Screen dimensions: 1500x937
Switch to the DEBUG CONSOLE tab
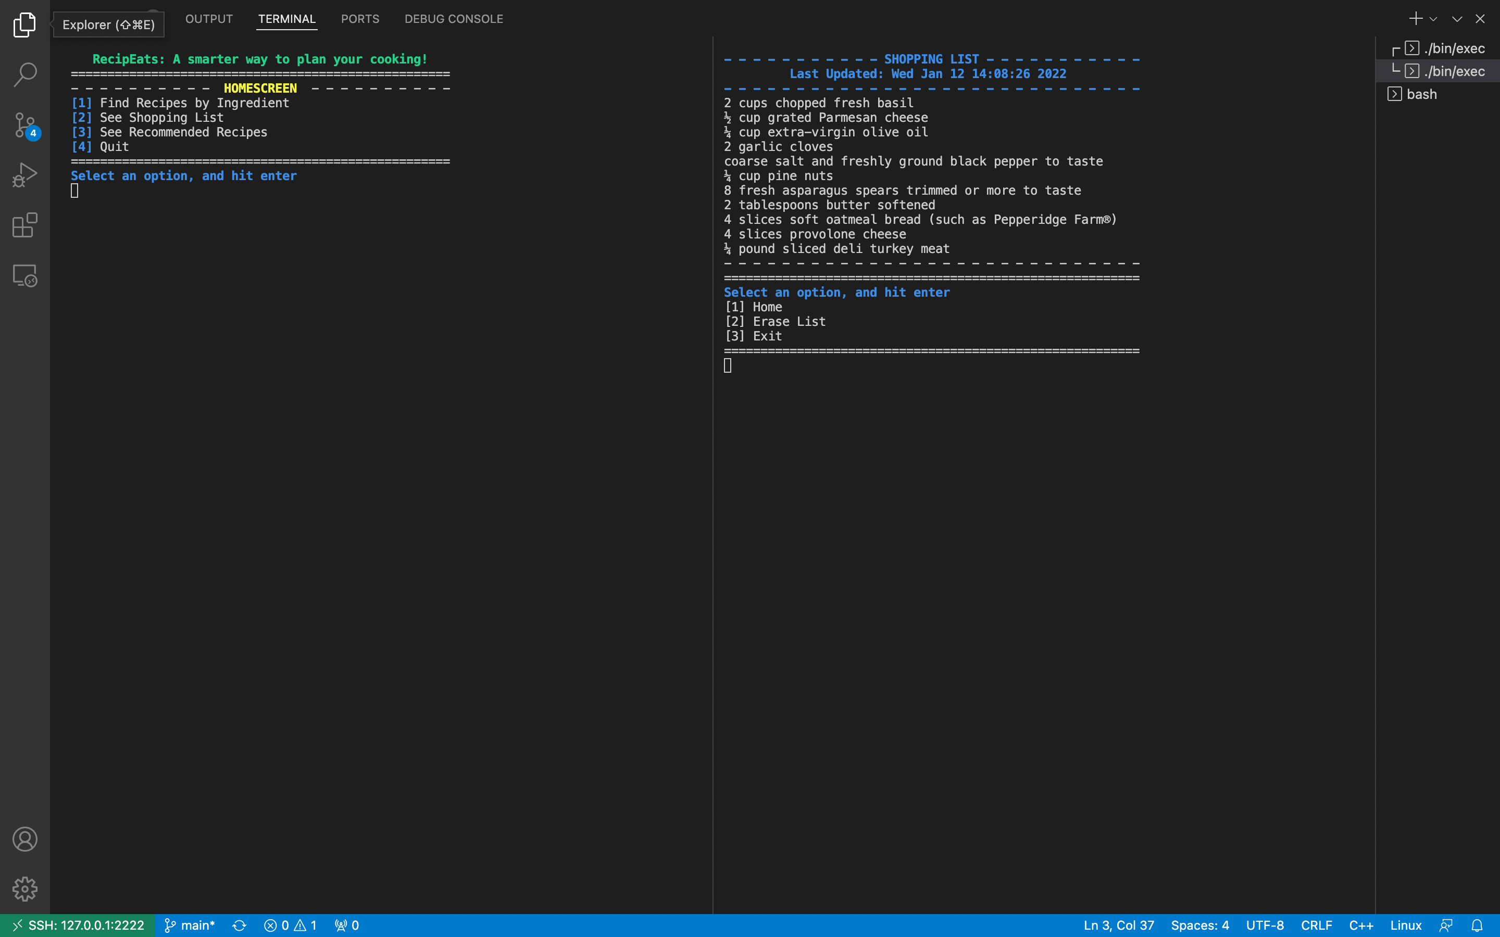tap(454, 19)
